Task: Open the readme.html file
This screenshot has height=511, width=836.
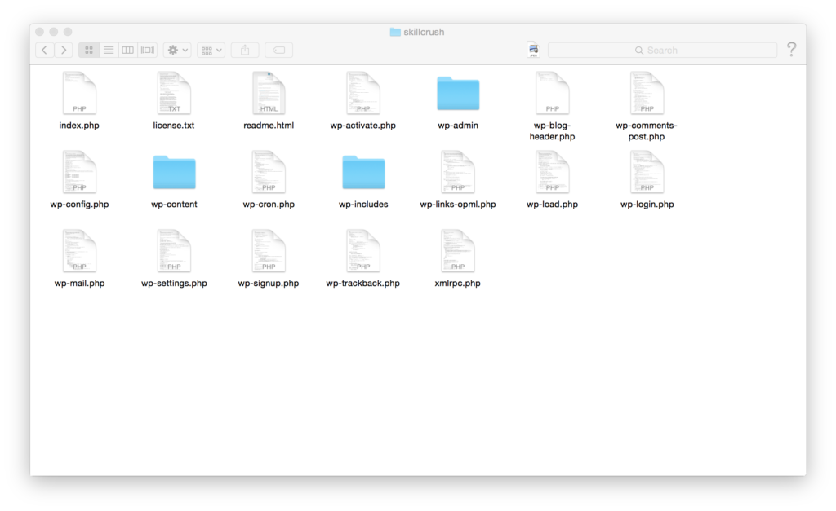Action: [268, 92]
